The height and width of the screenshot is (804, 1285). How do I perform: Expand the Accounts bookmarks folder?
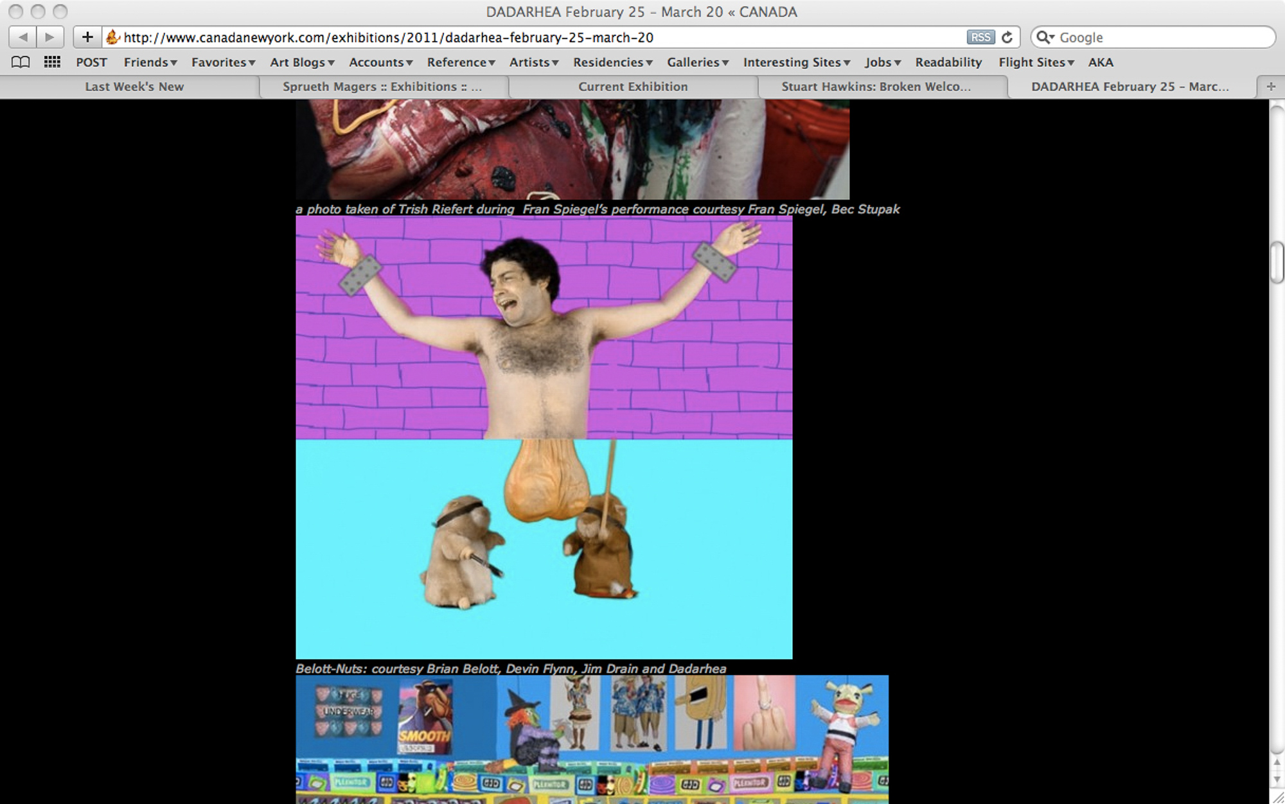[x=381, y=62]
